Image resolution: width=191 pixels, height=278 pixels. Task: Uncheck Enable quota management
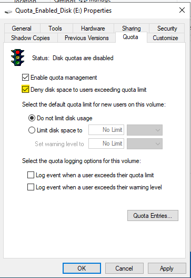[25, 78]
